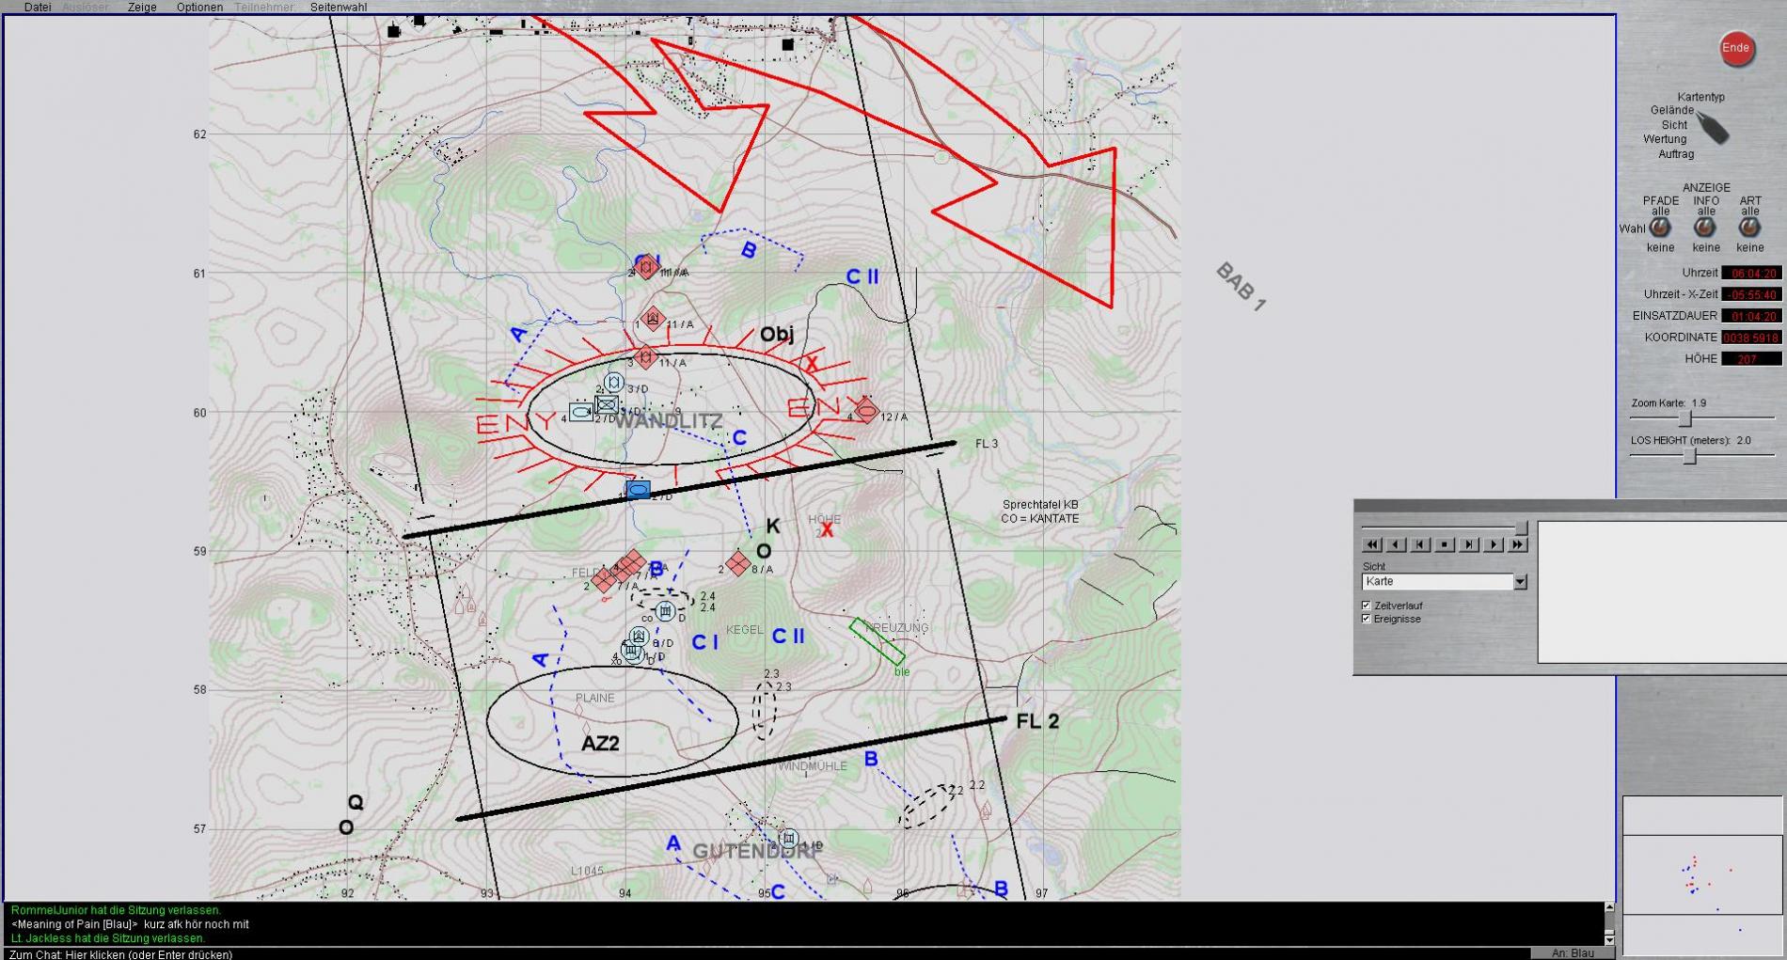1787x960 pixels.
Task: Open the Sicht dropdown arrow
Action: click(1520, 582)
